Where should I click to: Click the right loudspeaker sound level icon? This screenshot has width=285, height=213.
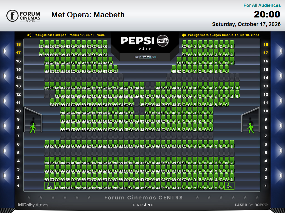(184, 35)
